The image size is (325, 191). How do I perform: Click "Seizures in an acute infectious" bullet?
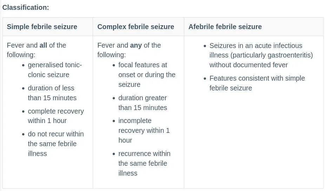pyautogui.click(x=256, y=46)
